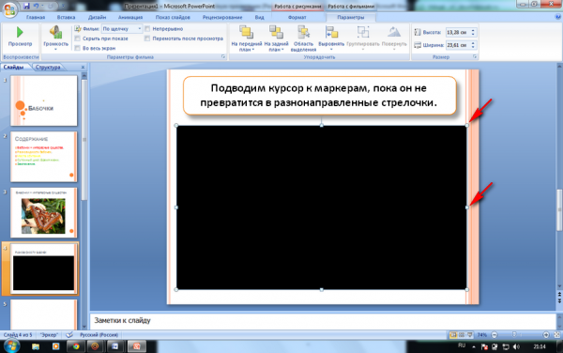
Task: Select slide 3 thumbnail with butterfly photo
Action: pos(44,212)
